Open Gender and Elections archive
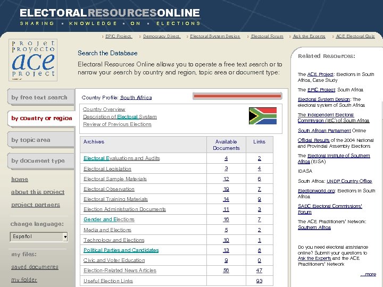This screenshot has height=287, width=383. 109,220
